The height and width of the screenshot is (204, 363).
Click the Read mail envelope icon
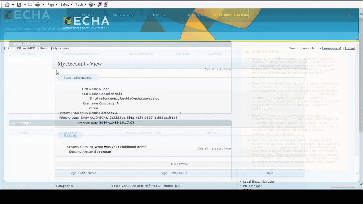coord(30,5)
